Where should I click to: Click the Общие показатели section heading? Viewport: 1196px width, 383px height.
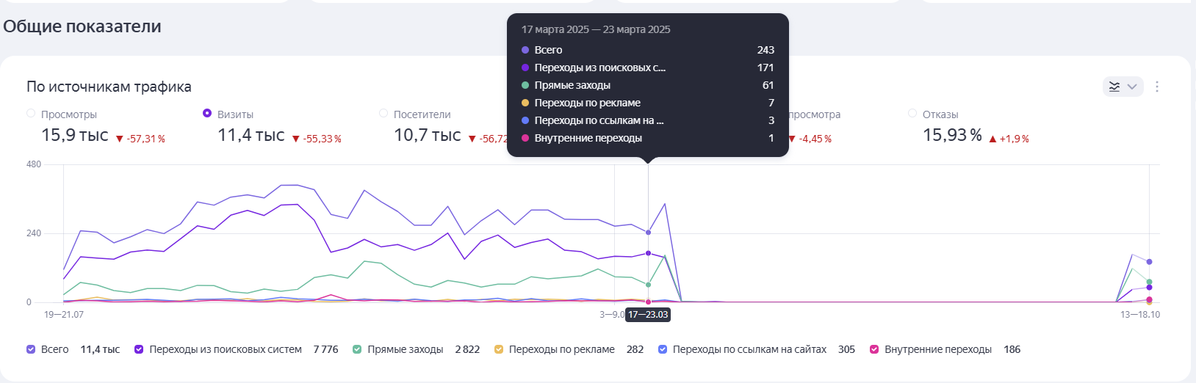[82, 26]
